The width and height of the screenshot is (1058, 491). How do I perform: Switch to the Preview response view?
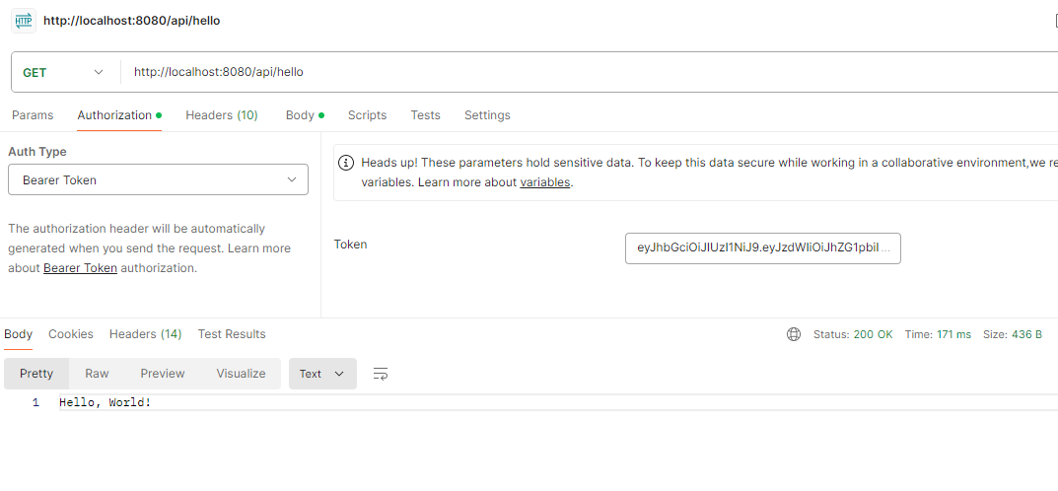pos(163,374)
